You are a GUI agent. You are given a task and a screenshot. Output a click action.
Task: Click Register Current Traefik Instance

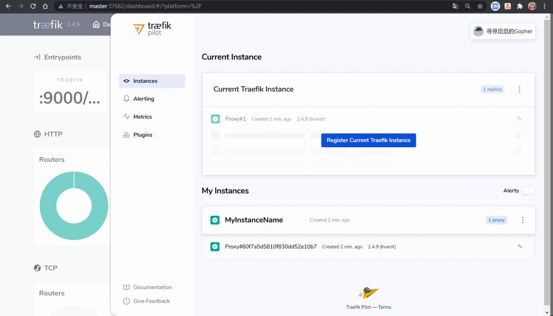pyautogui.click(x=369, y=140)
